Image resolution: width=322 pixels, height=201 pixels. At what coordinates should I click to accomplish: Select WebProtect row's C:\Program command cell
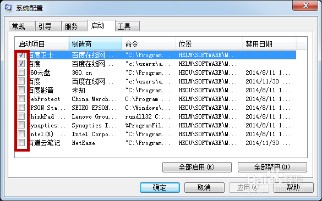pyautogui.click(x=148, y=99)
